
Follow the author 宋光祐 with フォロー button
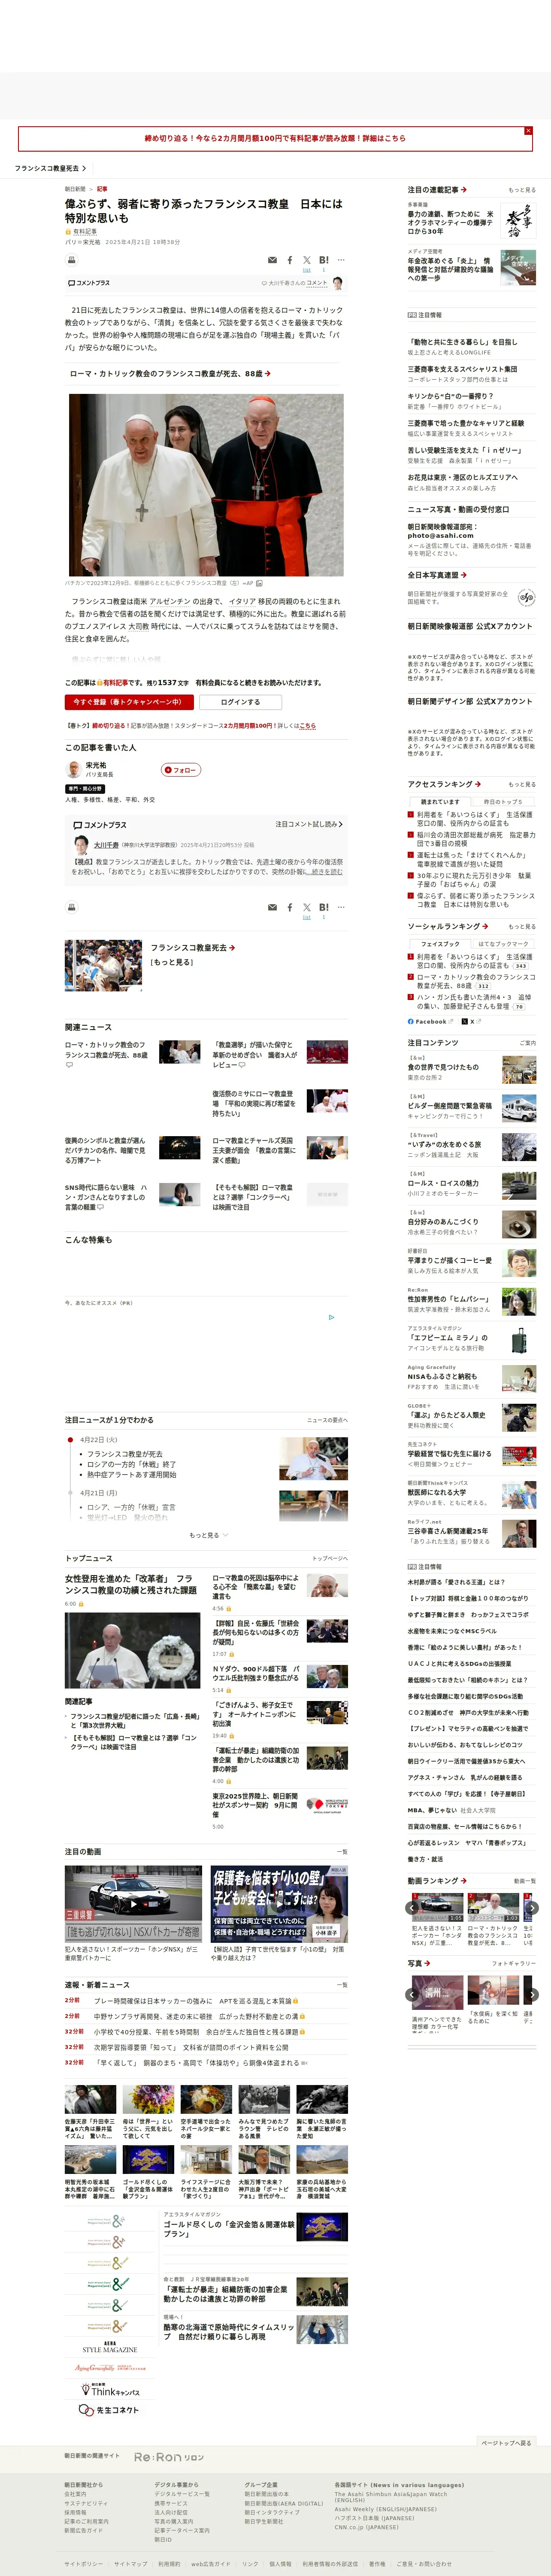point(182,770)
